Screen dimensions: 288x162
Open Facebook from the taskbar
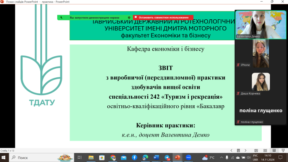click(135, 157)
